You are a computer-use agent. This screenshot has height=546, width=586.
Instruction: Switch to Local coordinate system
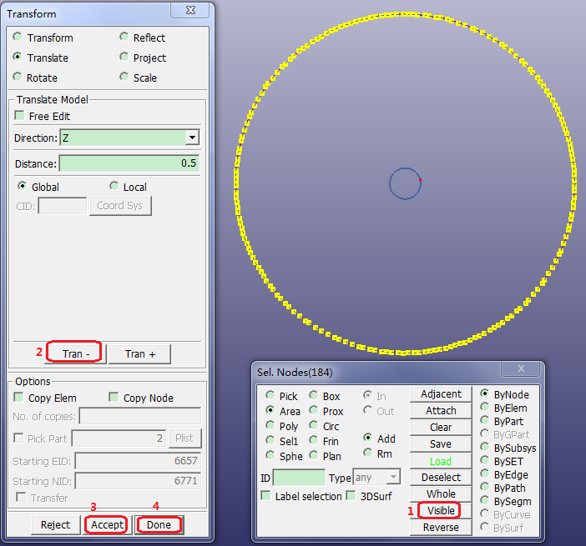[114, 187]
